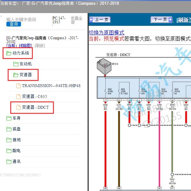Click the A191 0.5 DG/RD wire label
Viewport: 191px width, 191px height.
click(119, 107)
